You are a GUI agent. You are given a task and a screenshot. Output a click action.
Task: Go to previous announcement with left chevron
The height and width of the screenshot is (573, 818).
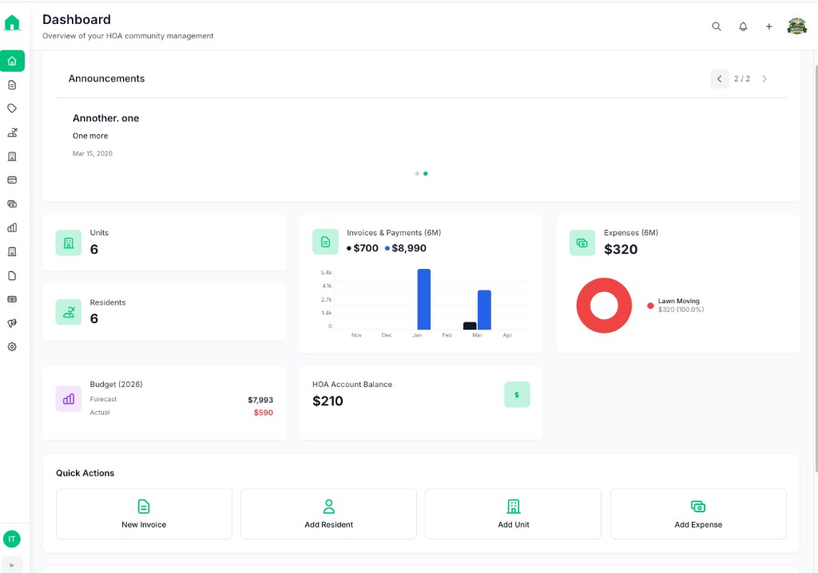coord(719,78)
